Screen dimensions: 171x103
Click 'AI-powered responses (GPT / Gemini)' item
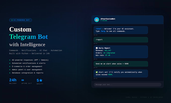click(x=30, y=60)
